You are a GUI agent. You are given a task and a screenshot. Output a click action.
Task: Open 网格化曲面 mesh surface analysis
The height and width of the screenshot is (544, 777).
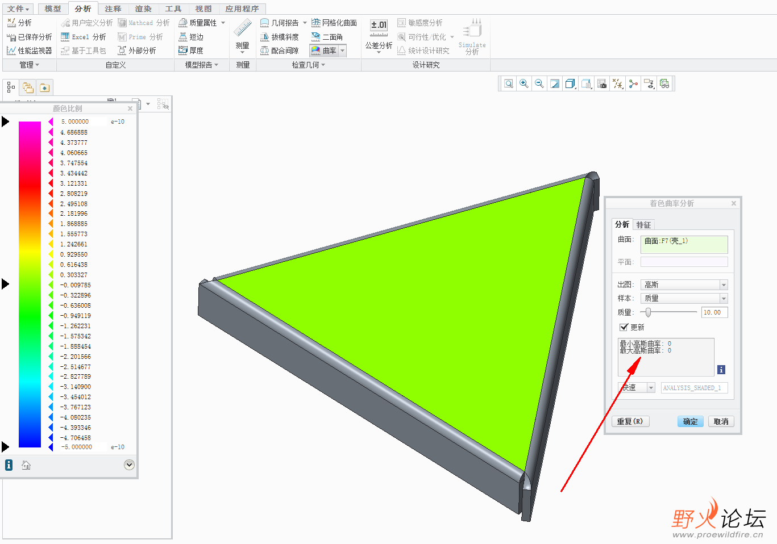point(334,23)
